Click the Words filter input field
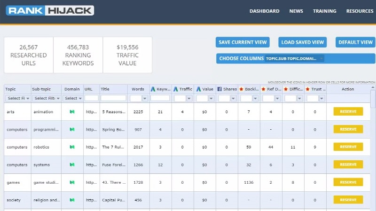 tap(136, 99)
